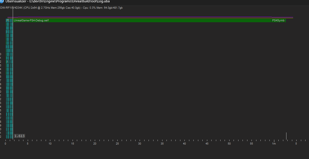Click the 30 second tick label
The width and height of the screenshot is (309, 159).
tap(140, 144)
